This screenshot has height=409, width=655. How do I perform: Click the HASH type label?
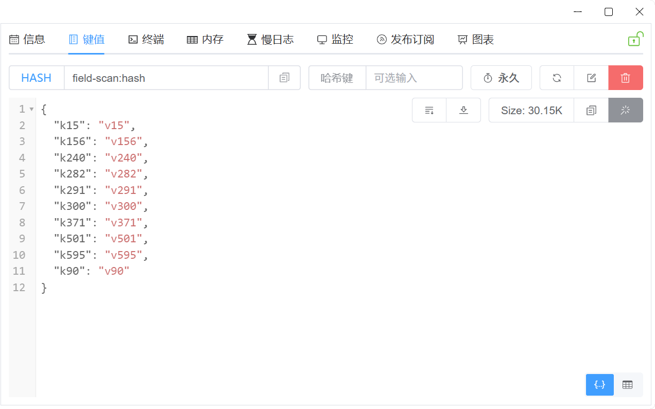(x=37, y=78)
